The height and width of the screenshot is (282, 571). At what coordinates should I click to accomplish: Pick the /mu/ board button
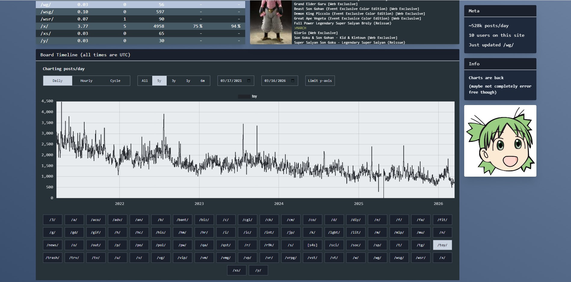pos(421,232)
